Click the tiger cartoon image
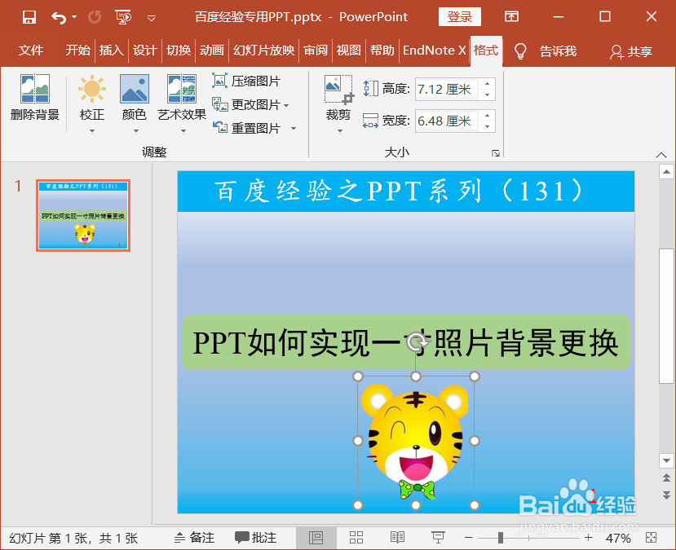This screenshot has width=676, height=550. (x=416, y=442)
